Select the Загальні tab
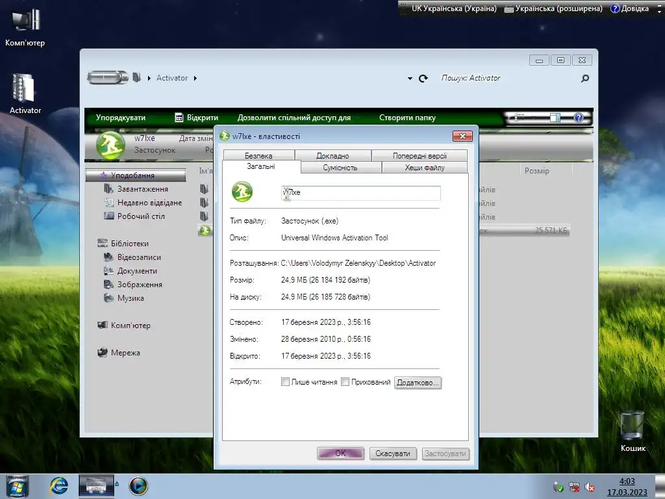Image resolution: width=665 pixels, height=499 pixels. click(261, 166)
